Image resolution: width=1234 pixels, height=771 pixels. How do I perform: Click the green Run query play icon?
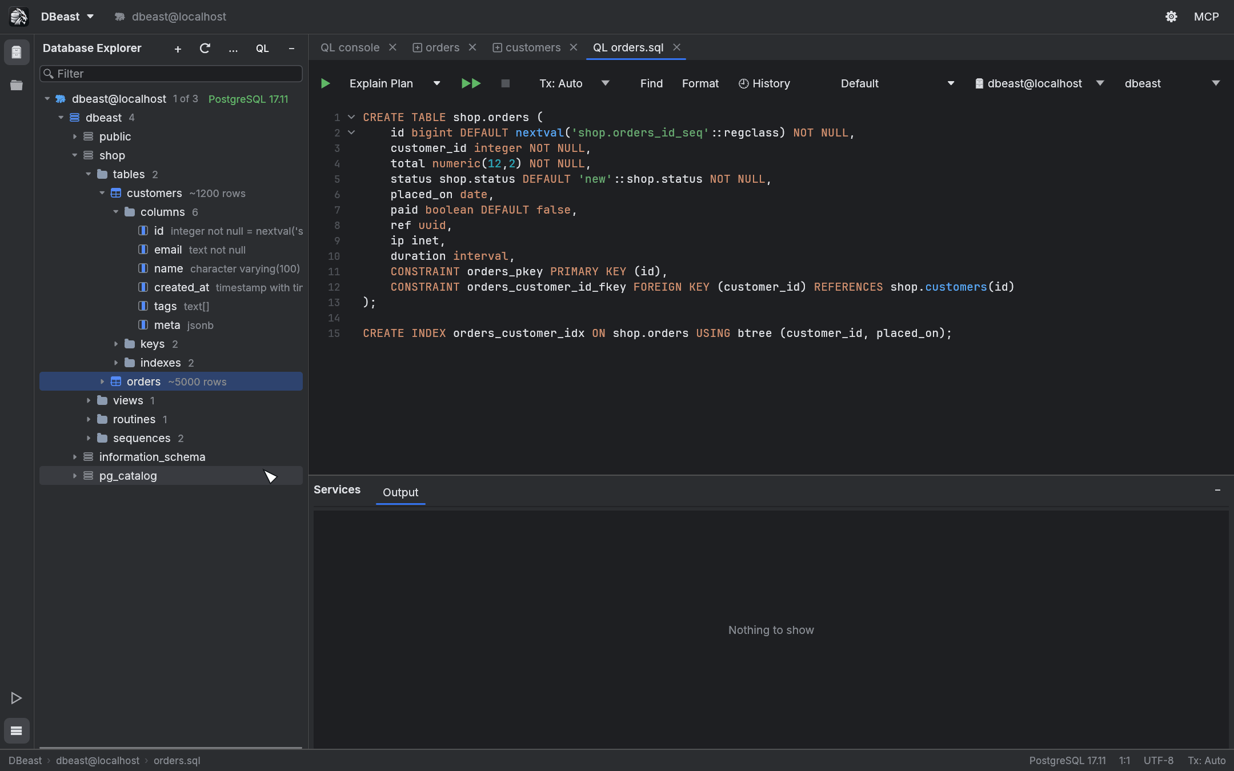pyautogui.click(x=325, y=83)
